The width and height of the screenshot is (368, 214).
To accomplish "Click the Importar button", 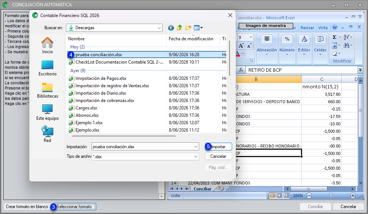I will pyautogui.click(x=218, y=147).
